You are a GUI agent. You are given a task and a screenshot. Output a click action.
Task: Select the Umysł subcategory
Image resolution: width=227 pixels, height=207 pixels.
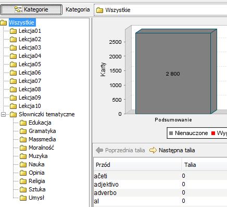tap(36, 198)
